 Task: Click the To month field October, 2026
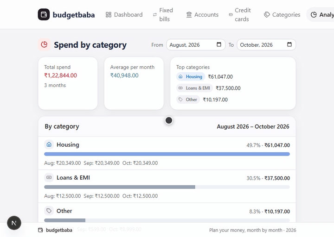266,44
